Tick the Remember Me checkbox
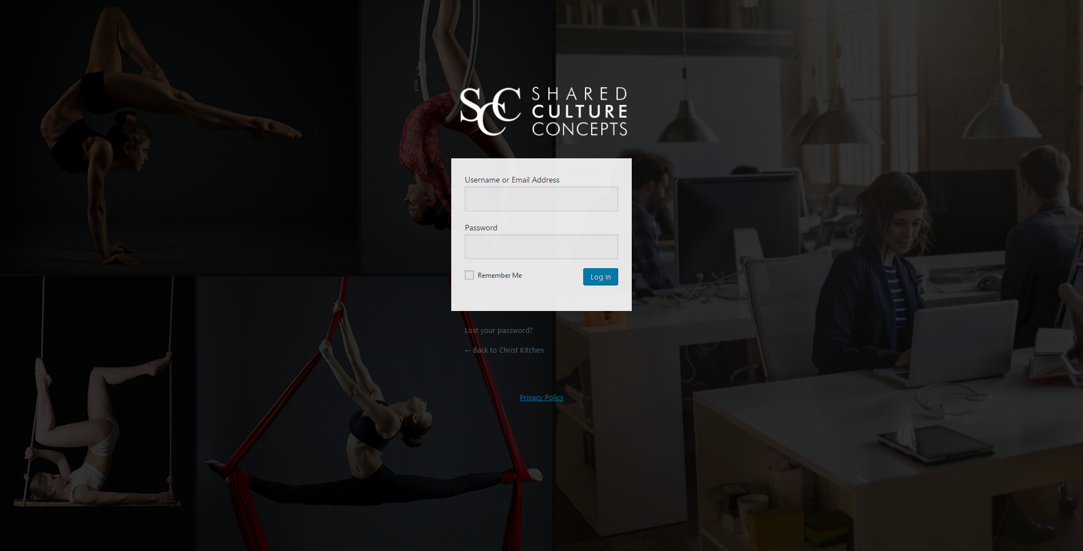Viewport: 1083px width, 551px height. (x=469, y=275)
